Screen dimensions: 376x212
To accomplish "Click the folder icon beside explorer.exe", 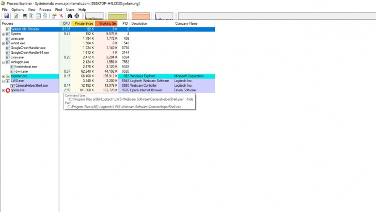I will [x=8, y=76].
